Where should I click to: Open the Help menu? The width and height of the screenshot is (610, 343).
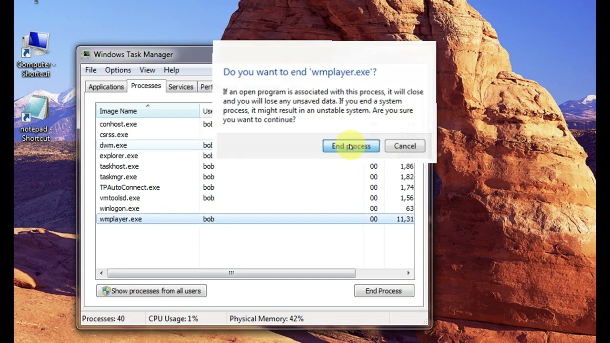(172, 70)
